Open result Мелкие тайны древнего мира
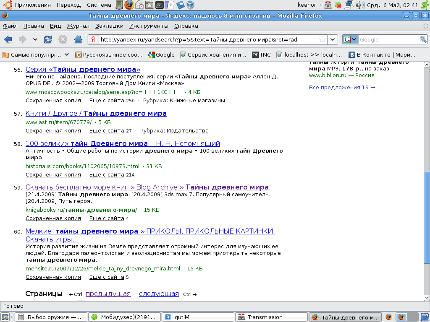Viewport: 430px width, 322px height. 150,235
